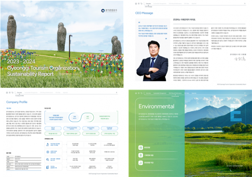Click the footer report title on the Company Profile page

pyautogui.click(x=103, y=174)
